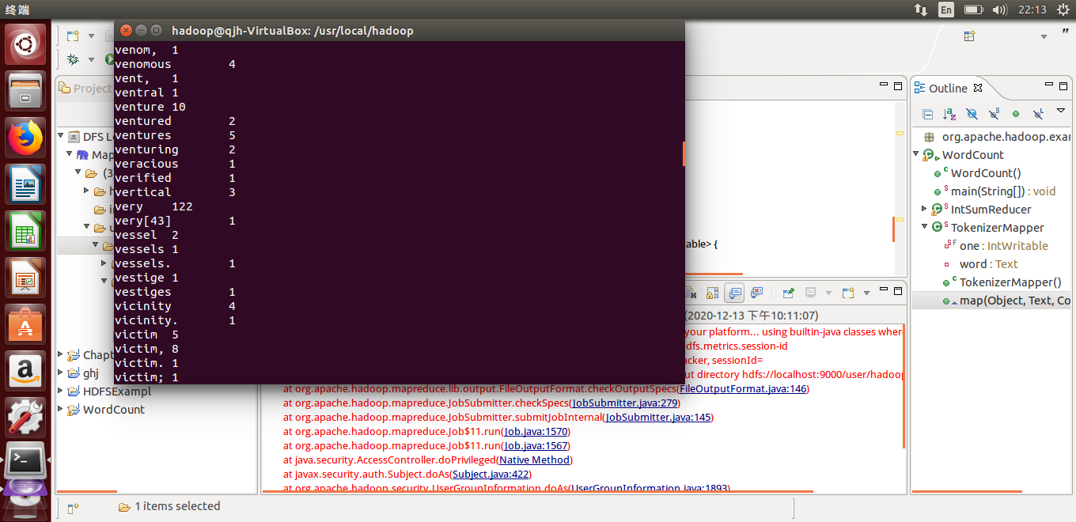The width and height of the screenshot is (1076, 522).
Task: Collapse WordCount class in Outline
Action: coord(917,154)
